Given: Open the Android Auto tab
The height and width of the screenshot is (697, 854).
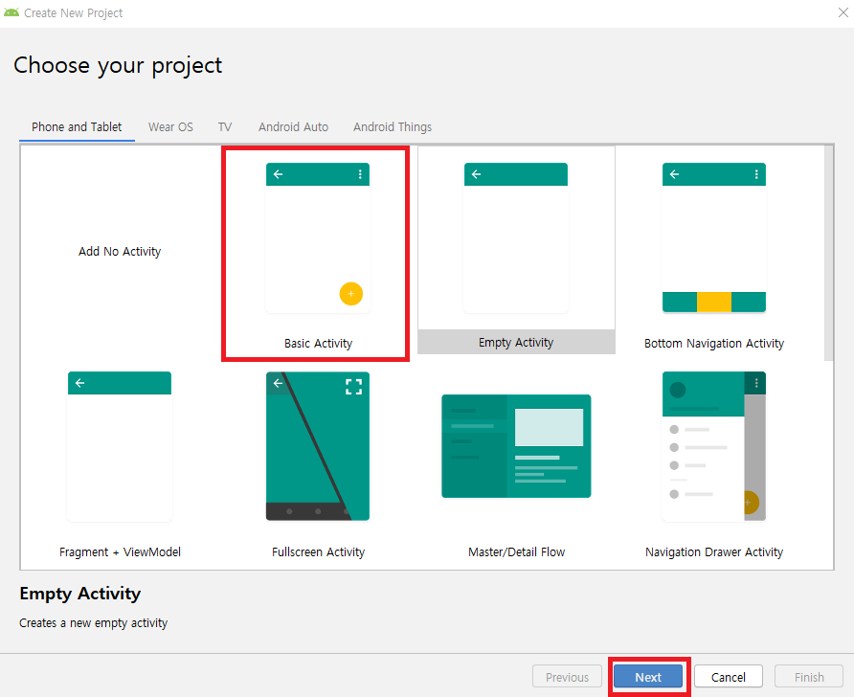Looking at the screenshot, I should click(x=293, y=127).
